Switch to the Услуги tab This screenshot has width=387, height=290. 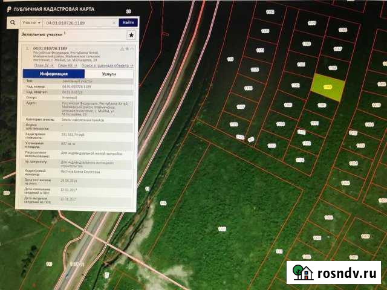[109, 73]
